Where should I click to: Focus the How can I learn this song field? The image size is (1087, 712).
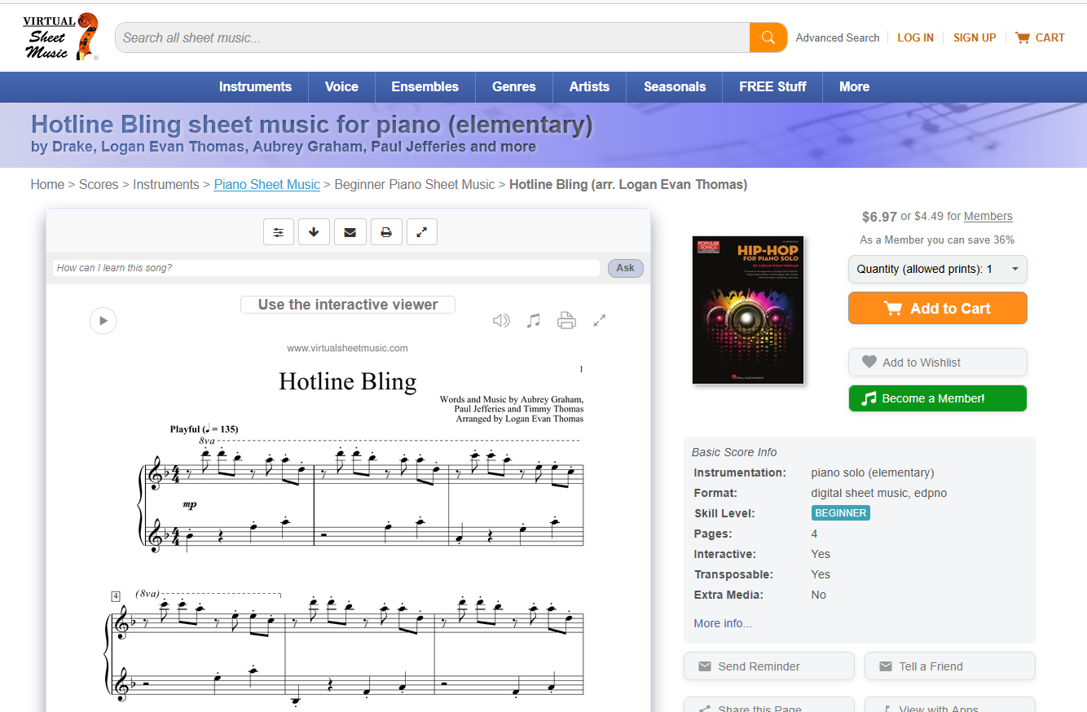[326, 268]
